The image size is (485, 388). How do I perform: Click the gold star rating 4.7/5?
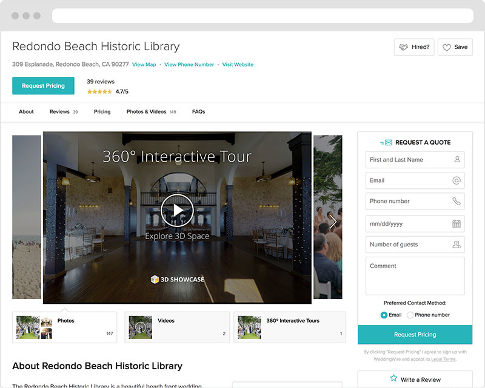pos(99,91)
